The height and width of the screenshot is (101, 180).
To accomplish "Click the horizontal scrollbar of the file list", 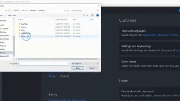I will [x=58, y=59].
